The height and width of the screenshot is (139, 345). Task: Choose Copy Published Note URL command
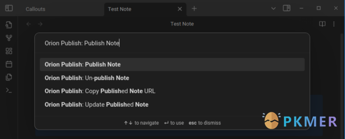pyautogui.click(x=172, y=91)
